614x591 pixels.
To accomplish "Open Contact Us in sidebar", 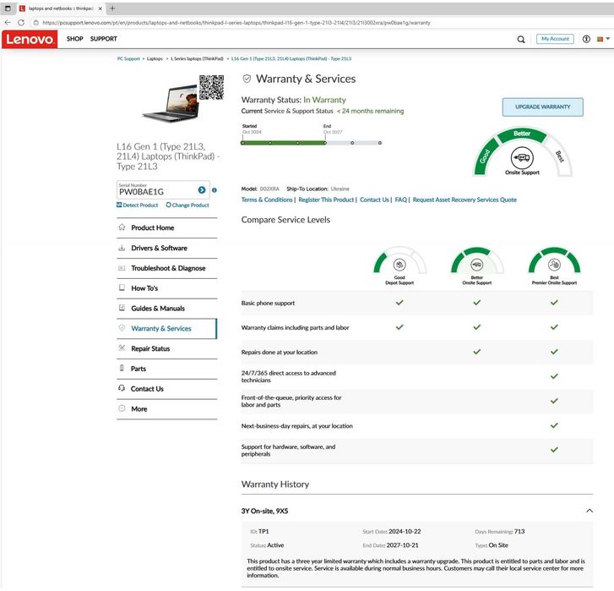I will pos(167,389).
